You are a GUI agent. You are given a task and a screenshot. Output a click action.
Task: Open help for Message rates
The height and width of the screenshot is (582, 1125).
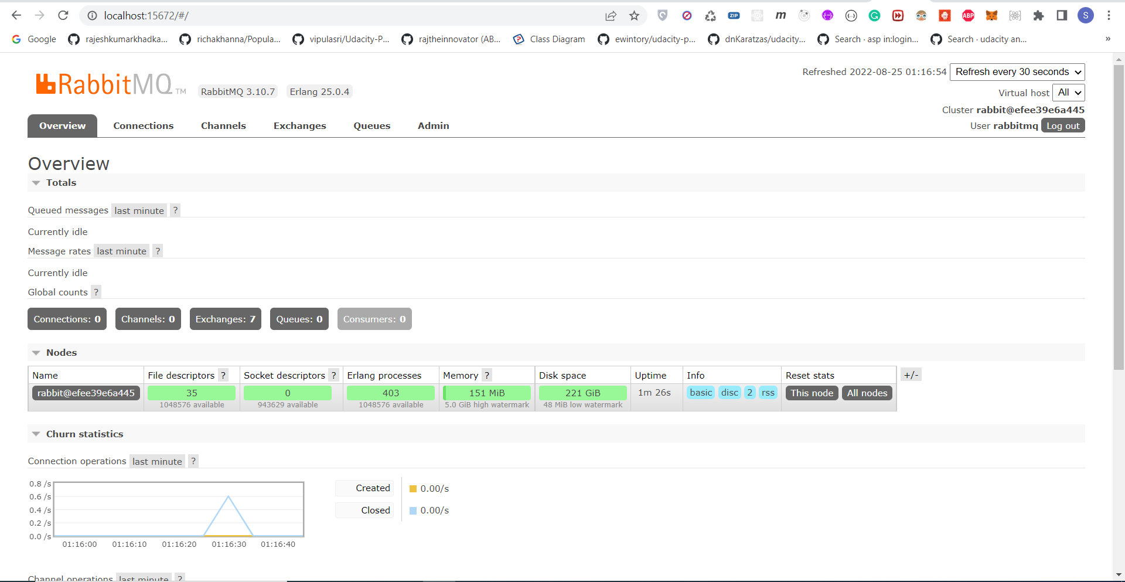158,251
